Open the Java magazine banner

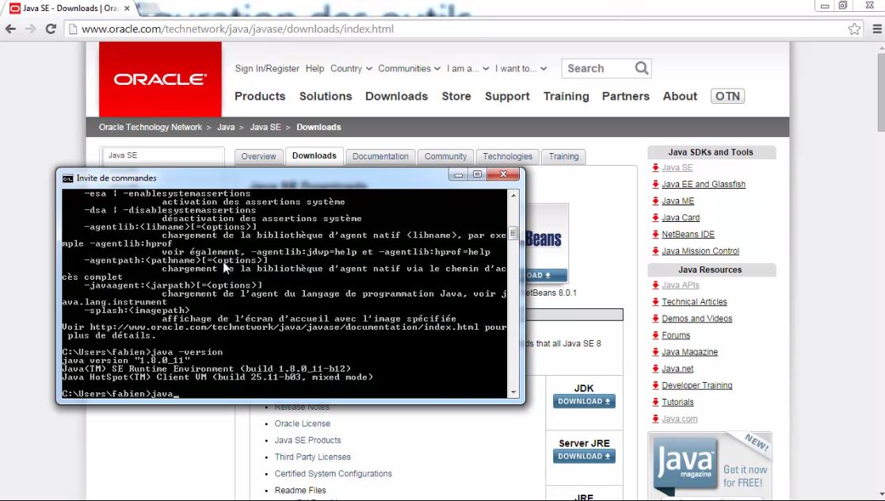click(710, 465)
